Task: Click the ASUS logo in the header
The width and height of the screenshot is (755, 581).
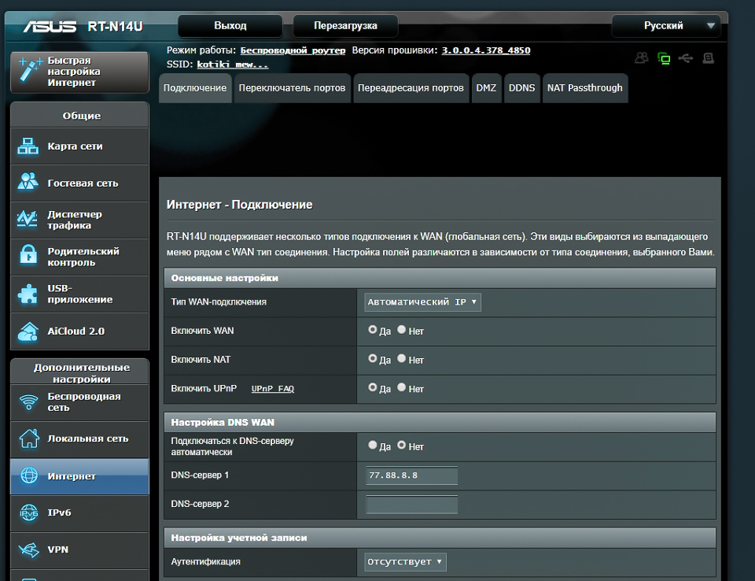Action: [50, 26]
